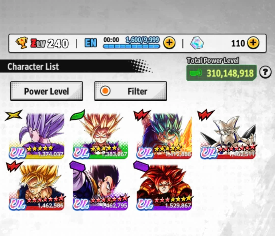Select Vegeta card with power 1,462,795
275x236 pixels.
point(100,187)
